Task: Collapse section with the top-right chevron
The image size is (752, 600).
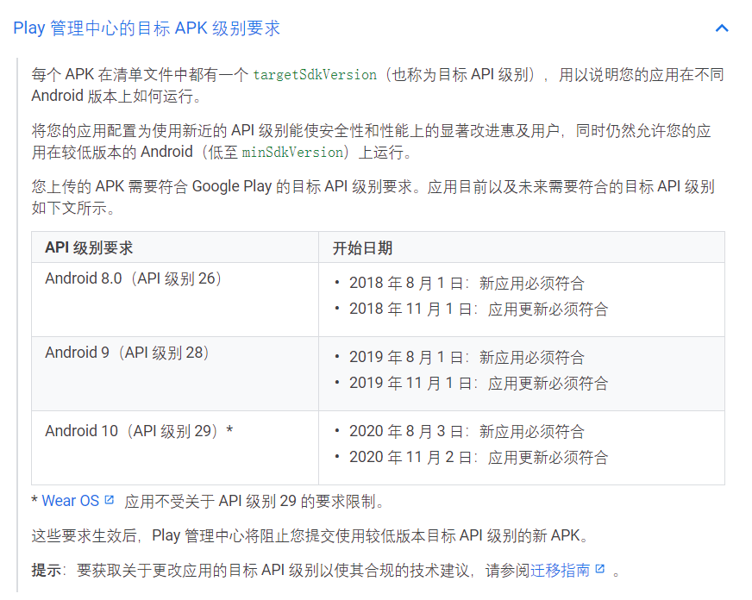Action: (721, 28)
